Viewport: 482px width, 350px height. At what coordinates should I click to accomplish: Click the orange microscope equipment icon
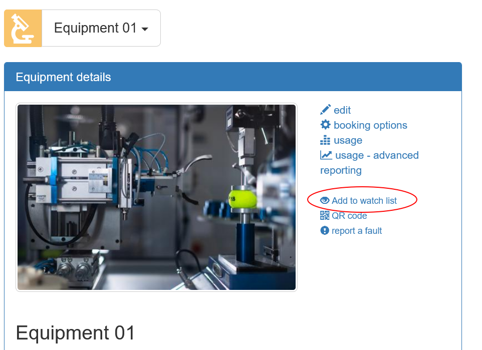click(x=23, y=29)
